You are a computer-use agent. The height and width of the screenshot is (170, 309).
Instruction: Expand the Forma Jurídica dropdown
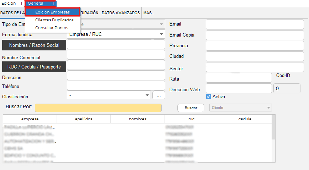point(161,34)
